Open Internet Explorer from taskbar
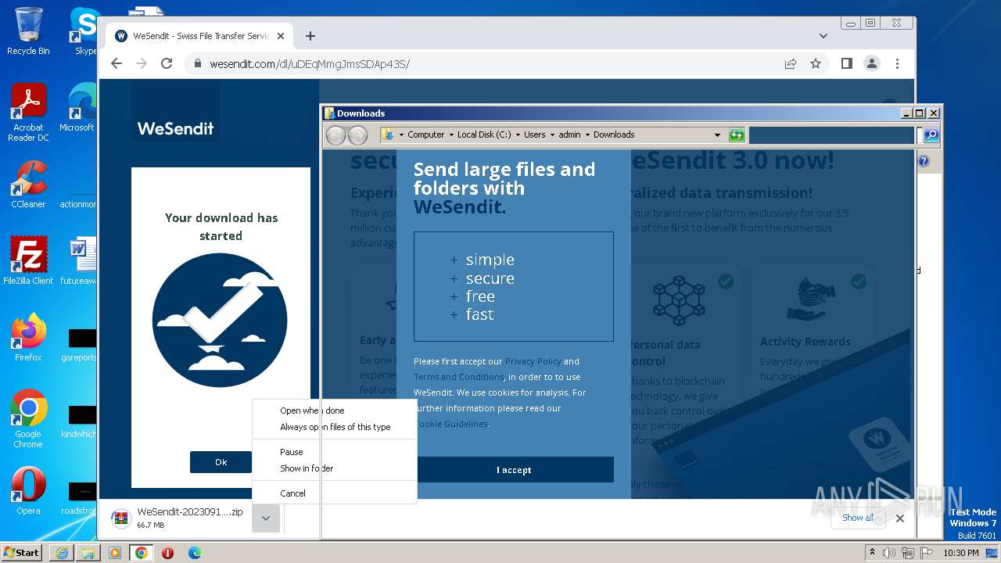The width and height of the screenshot is (1001, 563). pyautogui.click(x=62, y=553)
